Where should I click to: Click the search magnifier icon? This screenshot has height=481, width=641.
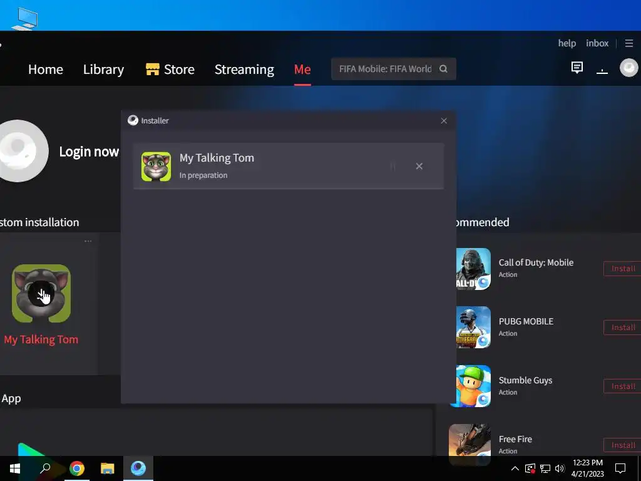[x=443, y=69]
